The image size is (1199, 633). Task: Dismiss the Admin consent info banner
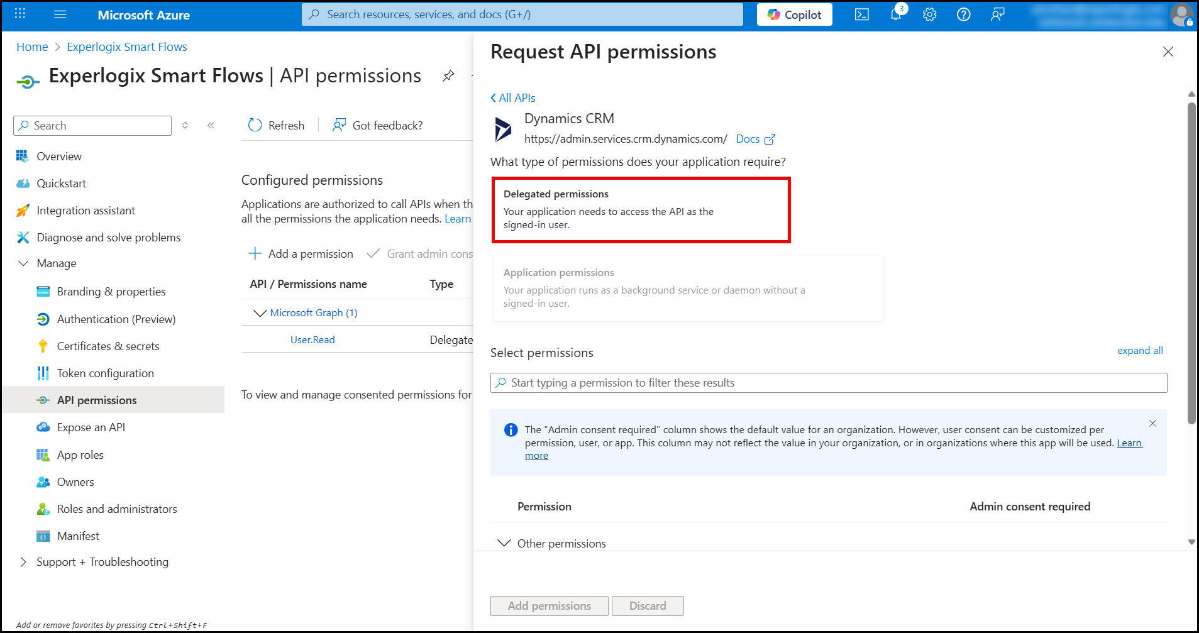pos(1152,424)
